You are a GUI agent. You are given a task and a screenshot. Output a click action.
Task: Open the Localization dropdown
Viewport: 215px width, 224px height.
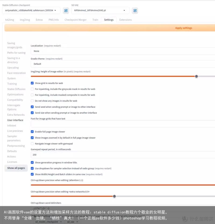coord(123,51)
